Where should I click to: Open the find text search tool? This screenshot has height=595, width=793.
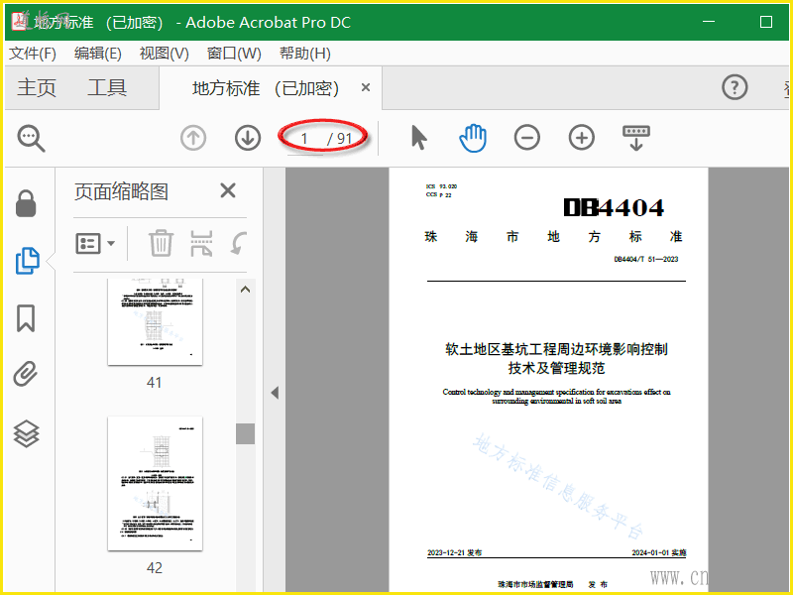pos(32,138)
